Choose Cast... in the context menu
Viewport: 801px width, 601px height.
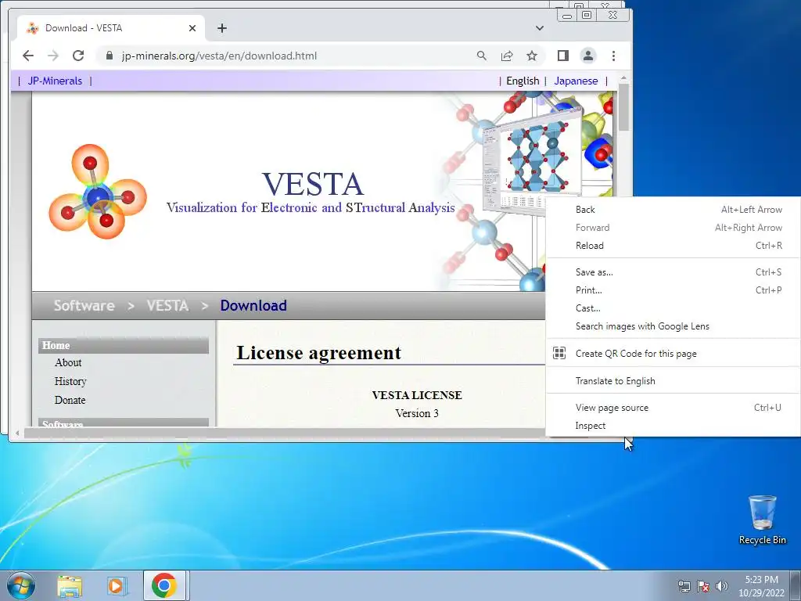point(673,308)
